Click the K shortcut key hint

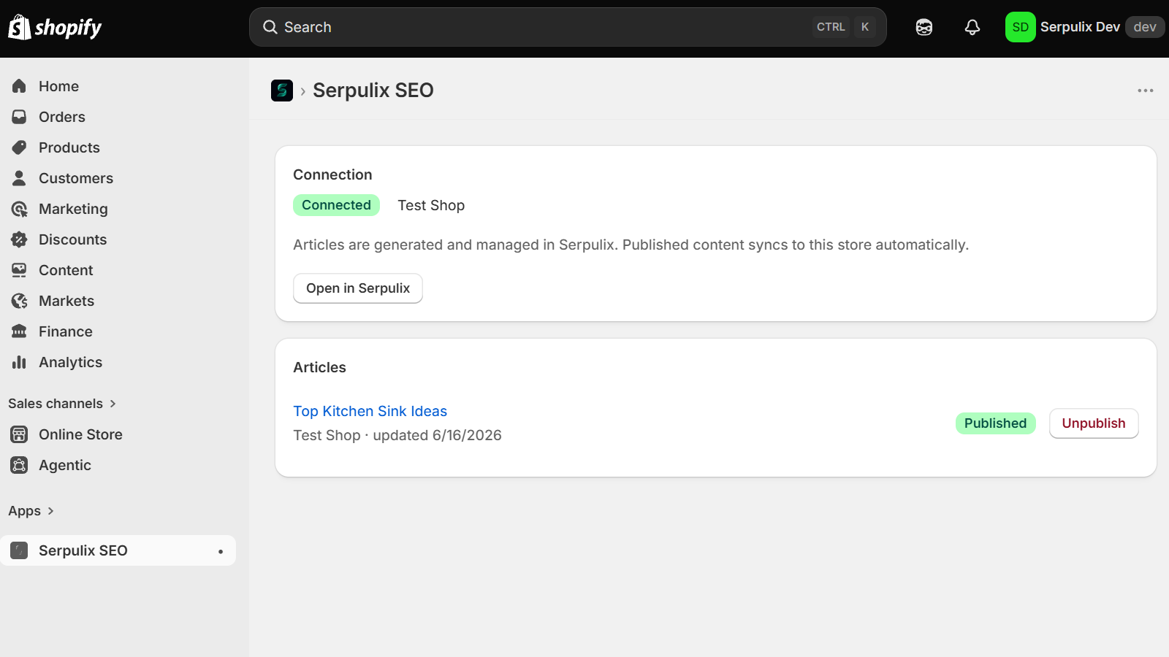[865, 27]
